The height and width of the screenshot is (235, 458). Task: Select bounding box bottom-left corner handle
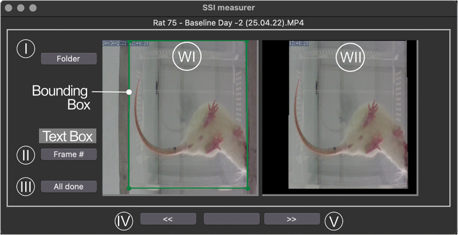pyautogui.click(x=129, y=189)
